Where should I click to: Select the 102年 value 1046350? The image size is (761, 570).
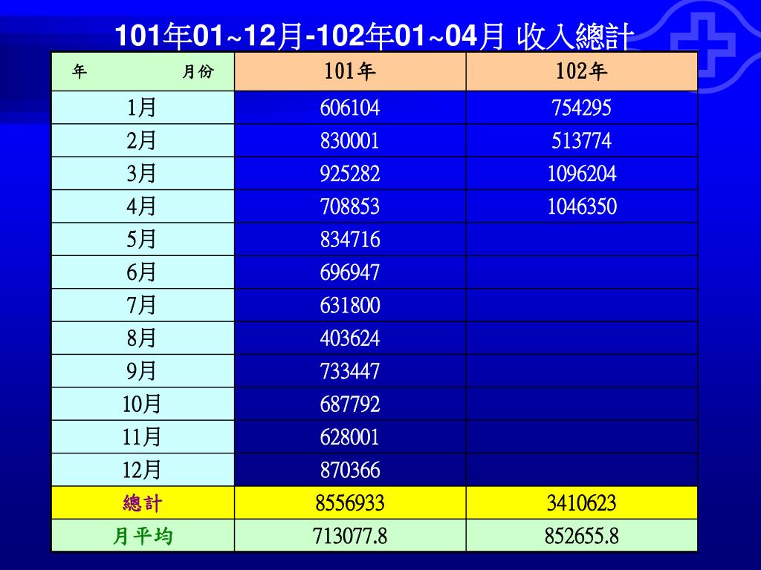[x=581, y=206]
